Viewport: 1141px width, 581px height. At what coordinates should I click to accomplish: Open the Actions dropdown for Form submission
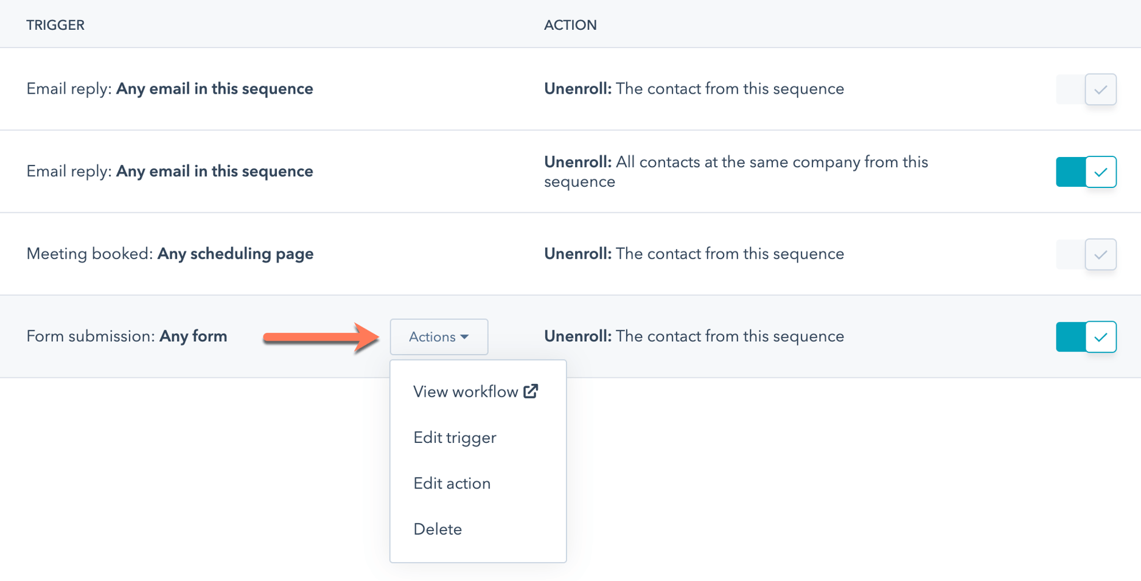coord(438,336)
